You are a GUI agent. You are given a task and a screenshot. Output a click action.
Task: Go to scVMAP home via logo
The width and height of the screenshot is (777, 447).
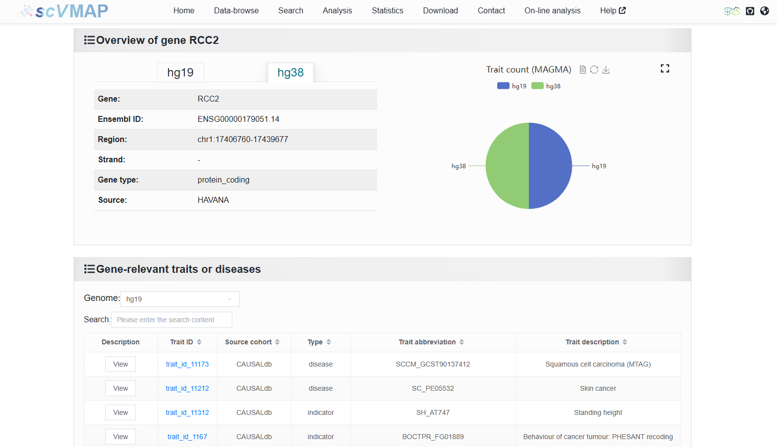click(64, 11)
